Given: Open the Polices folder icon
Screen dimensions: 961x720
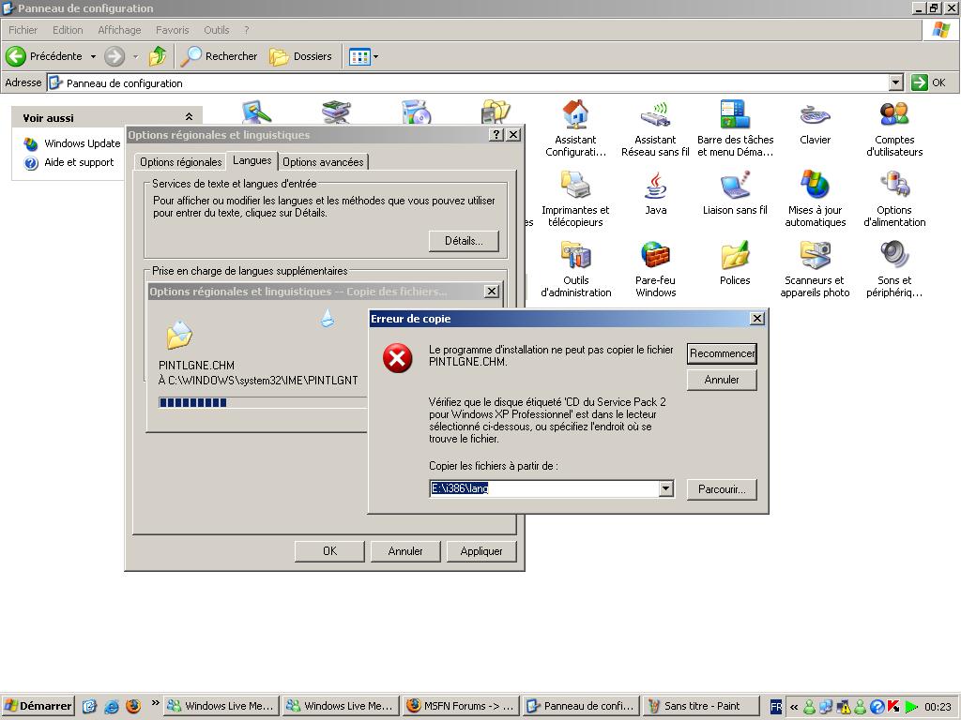Looking at the screenshot, I should coord(735,255).
